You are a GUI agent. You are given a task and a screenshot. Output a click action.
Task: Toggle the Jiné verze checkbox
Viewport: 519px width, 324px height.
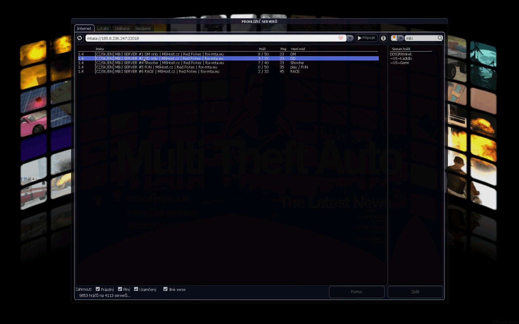pos(165,289)
